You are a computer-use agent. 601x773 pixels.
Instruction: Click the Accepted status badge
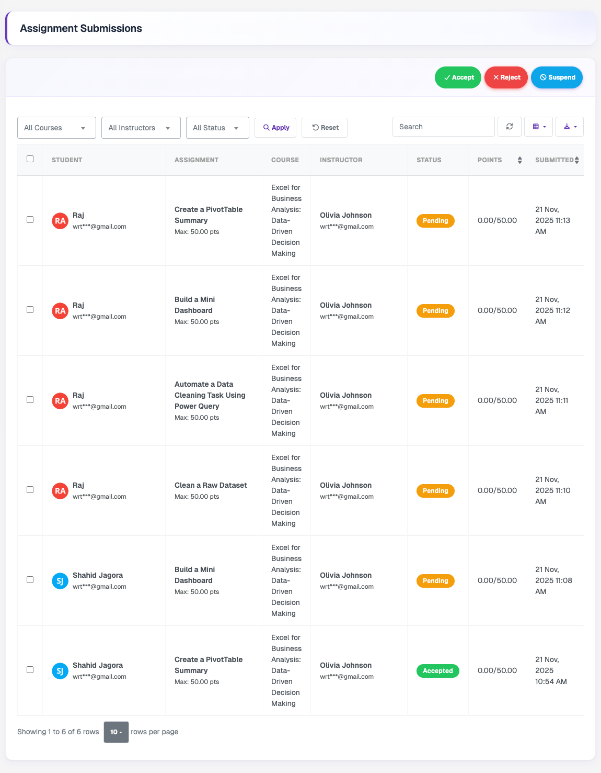(x=438, y=671)
